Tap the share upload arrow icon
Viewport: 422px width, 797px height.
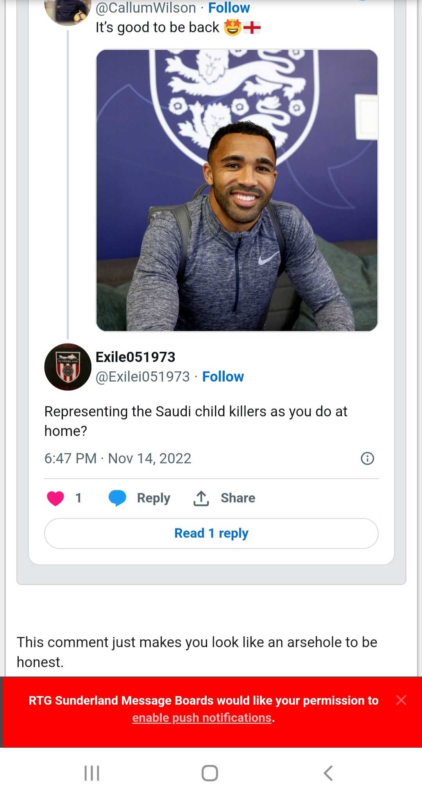coord(201,498)
